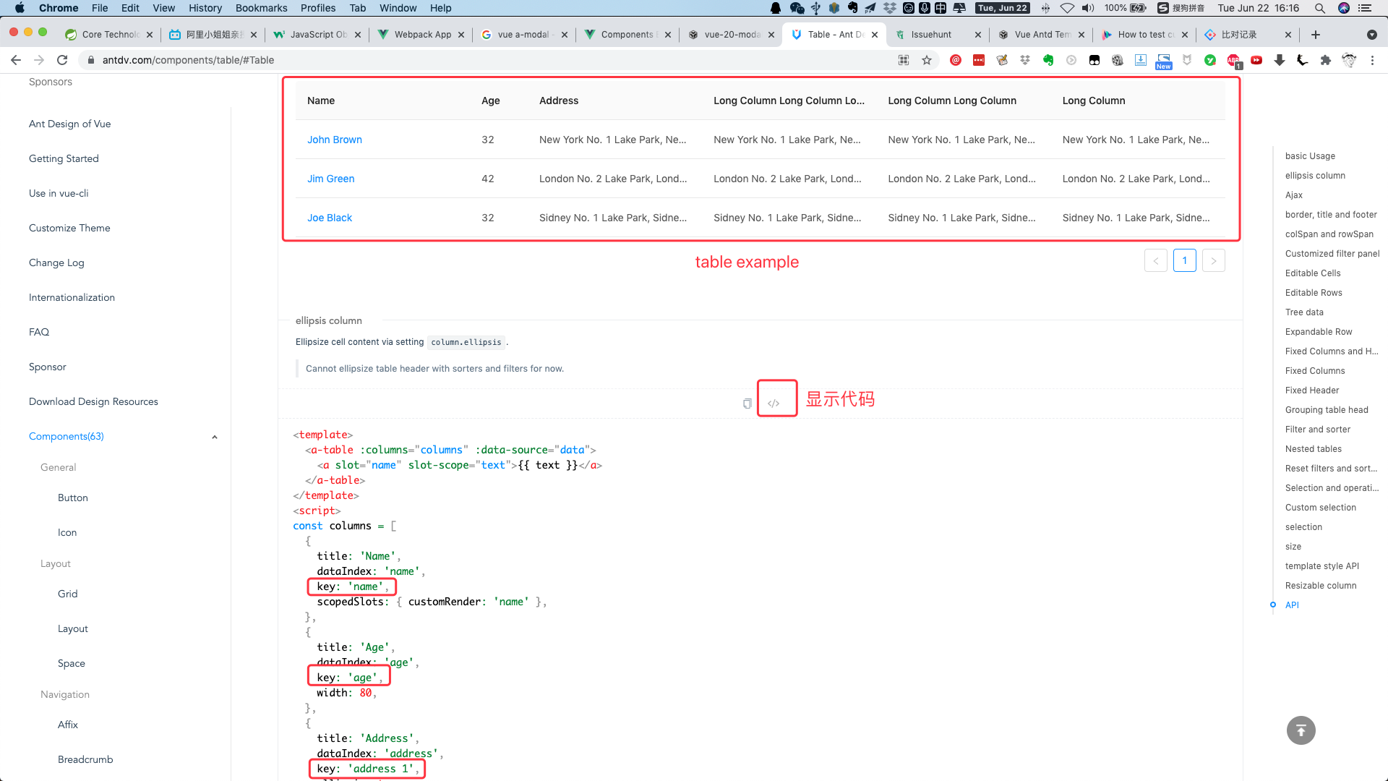Screen dimensions: 1388x781
Task: Jump to Editable Cells anchor link
Action: click(x=1312, y=273)
